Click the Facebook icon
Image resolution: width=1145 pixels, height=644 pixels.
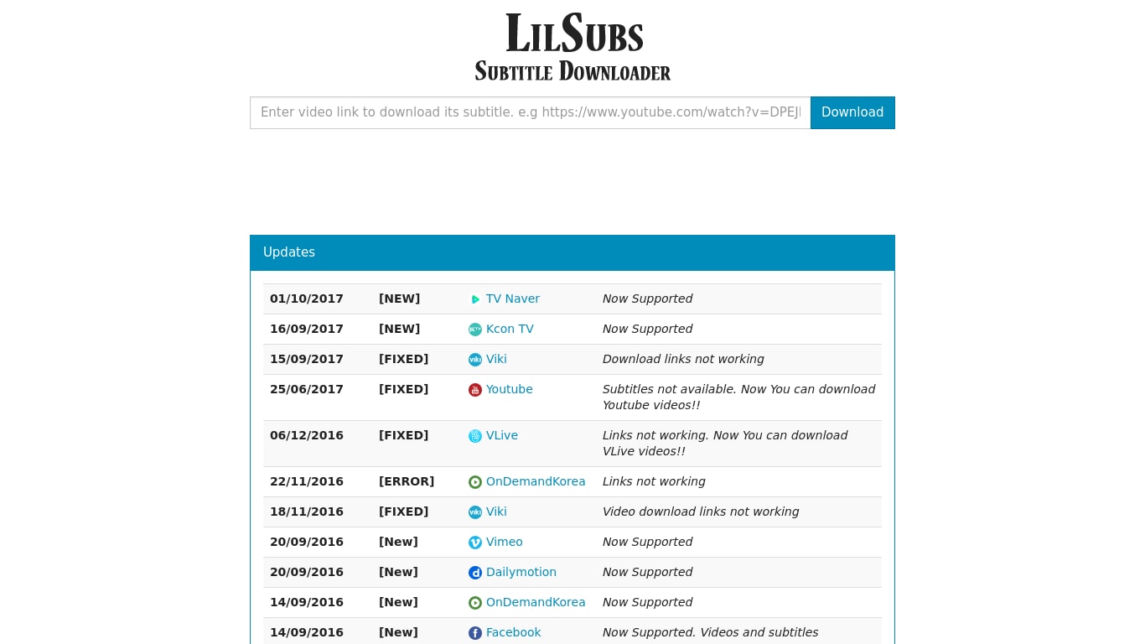coord(475,632)
